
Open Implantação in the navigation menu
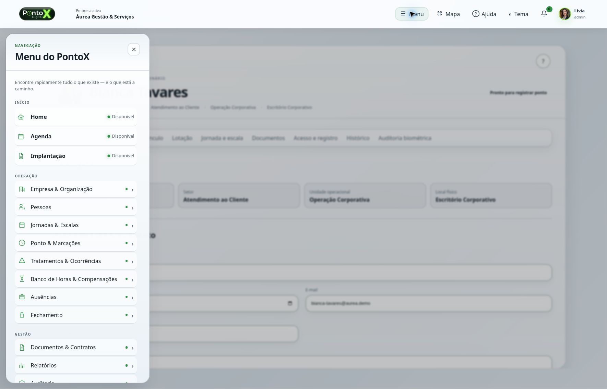click(x=76, y=156)
